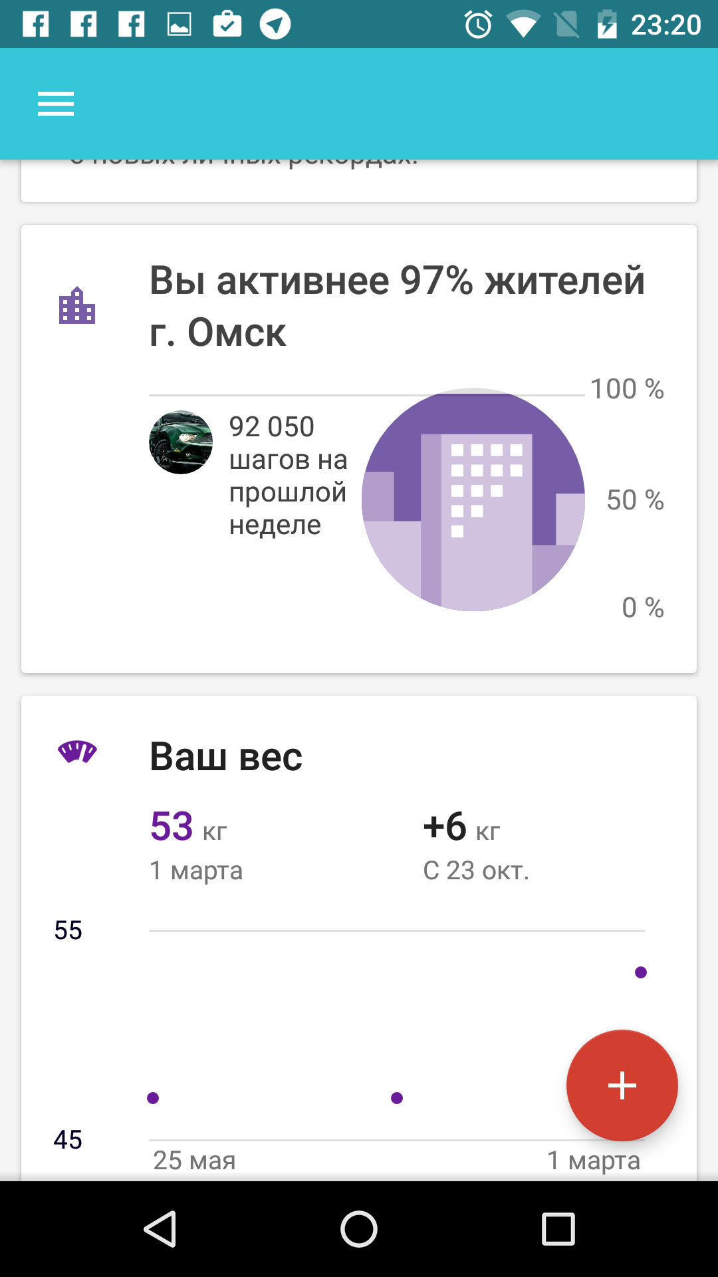Tap the battery charging status icon
Viewport: 718px width, 1277px height.
point(606,25)
